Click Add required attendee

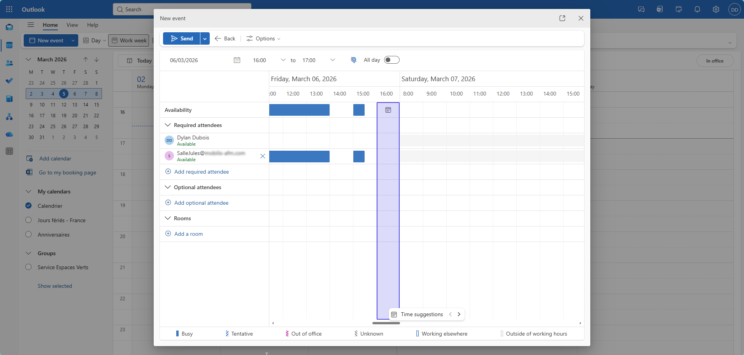pos(197,172)
